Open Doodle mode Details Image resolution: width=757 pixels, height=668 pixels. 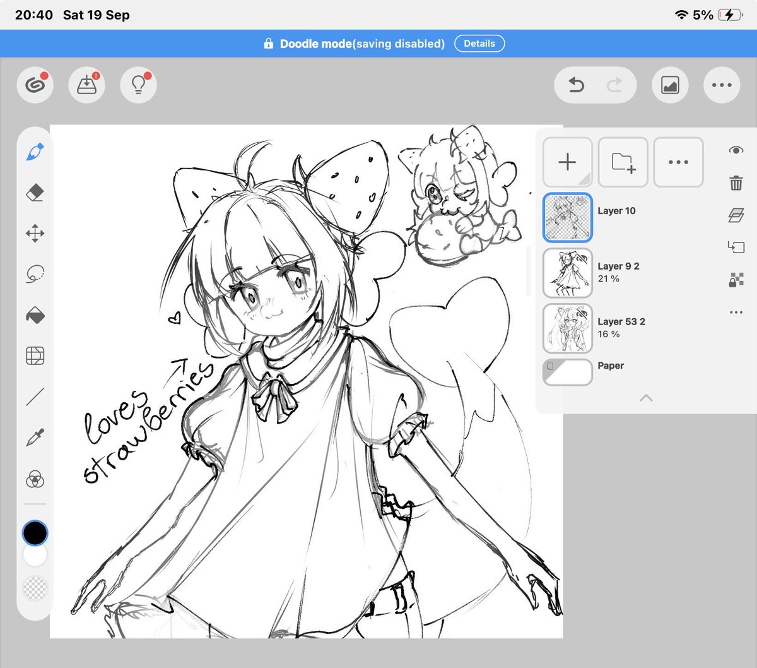(479, 44)
